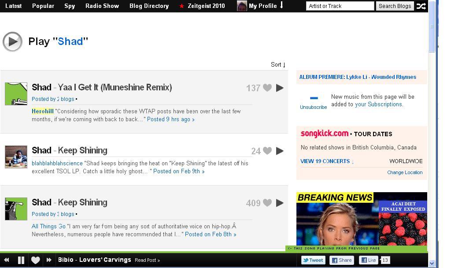The height and width of the screenshot is (268, 451).
Task: Love the Keep Shining track with 409 count
Action: [267, 203]
